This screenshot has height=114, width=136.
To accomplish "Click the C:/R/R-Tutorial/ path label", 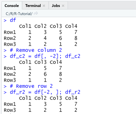I will [x=19, y=14].
